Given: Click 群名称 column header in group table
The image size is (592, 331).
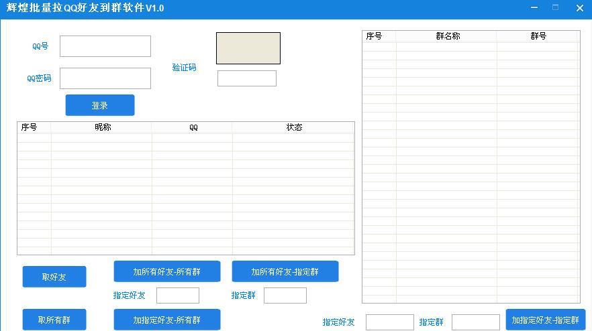Looking at the screenshot, I should tap(446, 36).
